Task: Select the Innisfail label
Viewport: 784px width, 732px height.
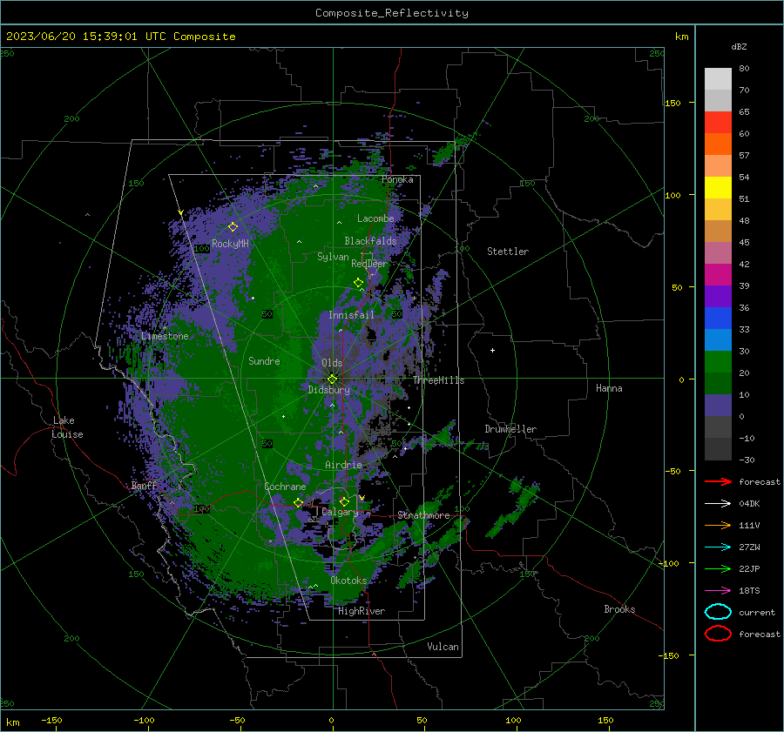Action: tap(351, 315)
